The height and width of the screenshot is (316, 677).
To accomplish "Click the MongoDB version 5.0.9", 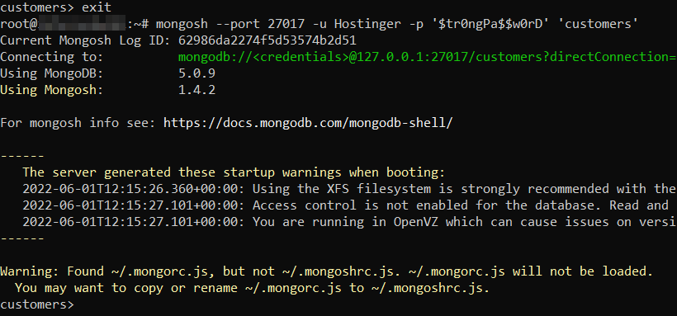I will pyautogui.click(x=196, y=73).
